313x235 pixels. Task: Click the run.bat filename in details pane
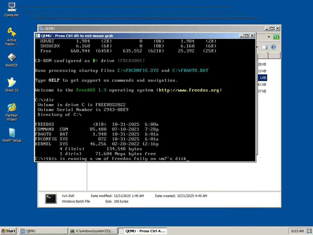coord(68,196)
